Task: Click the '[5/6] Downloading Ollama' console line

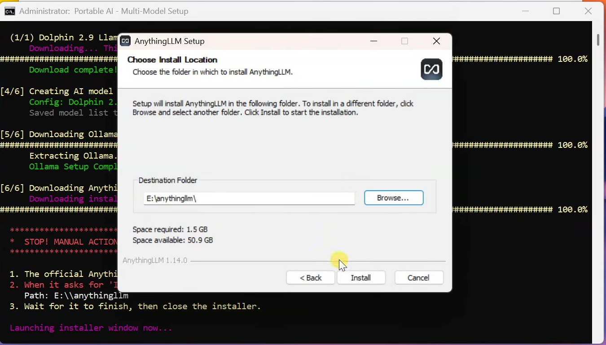Action: (x=59, y=134)
